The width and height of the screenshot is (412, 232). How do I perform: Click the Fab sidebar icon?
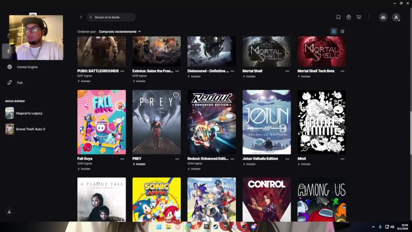(x=10, y=82)
